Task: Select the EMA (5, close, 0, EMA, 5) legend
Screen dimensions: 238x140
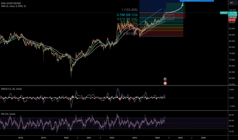Action: click(x=14, y=6)
